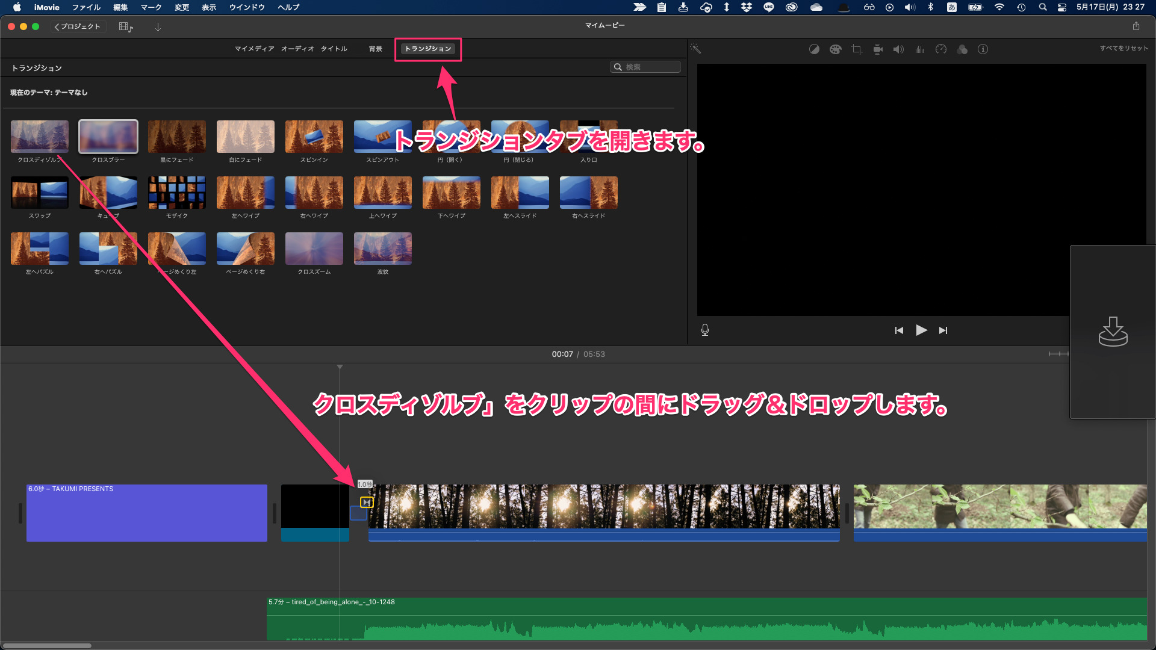The image size is (1156, 650).
Task: Select the 左へワイプ transition thumbnail
Action: (x=246, y=193)
